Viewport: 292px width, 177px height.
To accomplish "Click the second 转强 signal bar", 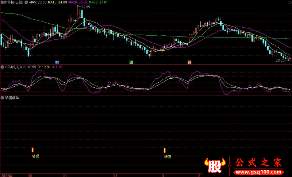I will [x=165, y=150].
